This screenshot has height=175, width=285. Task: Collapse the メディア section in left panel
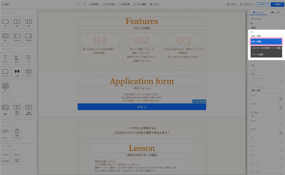3,99
